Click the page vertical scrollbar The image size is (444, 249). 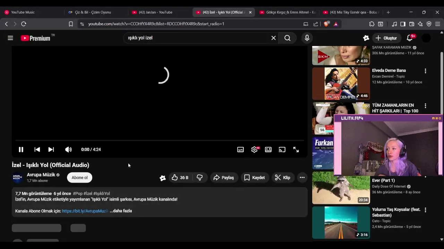[442, 83]
